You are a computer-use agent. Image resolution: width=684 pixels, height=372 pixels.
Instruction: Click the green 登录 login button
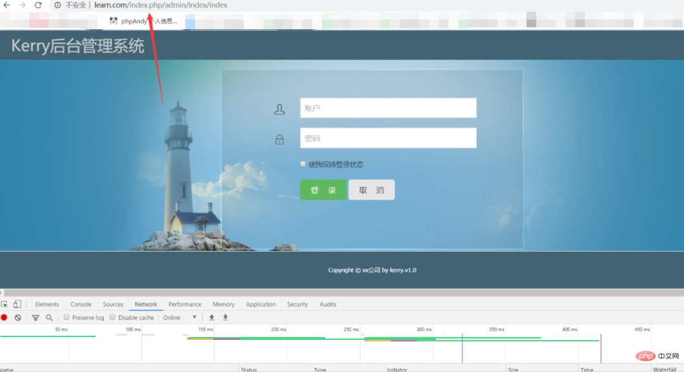pos(323,190)
